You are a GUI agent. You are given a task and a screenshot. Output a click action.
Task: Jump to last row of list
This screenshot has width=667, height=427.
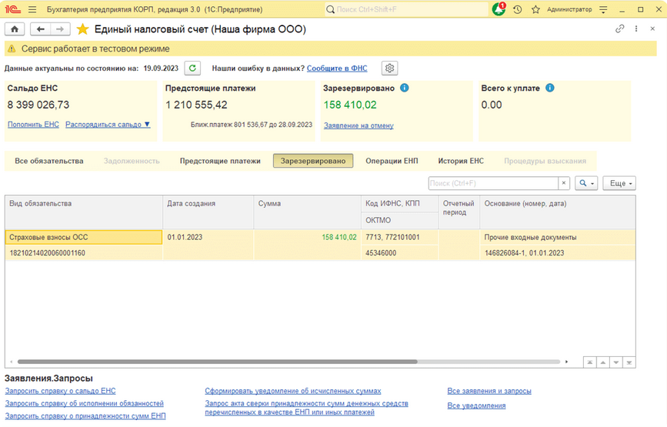pos(629,362)
